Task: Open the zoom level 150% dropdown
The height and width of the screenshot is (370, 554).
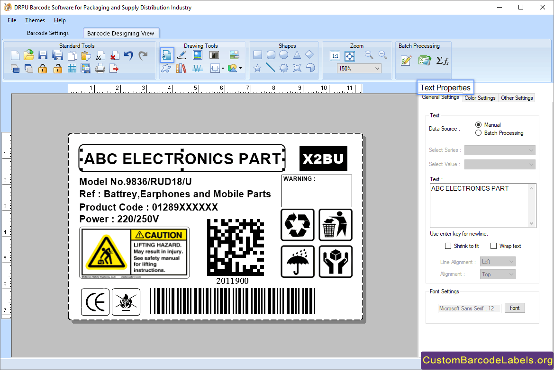Action: pos(359,69)
